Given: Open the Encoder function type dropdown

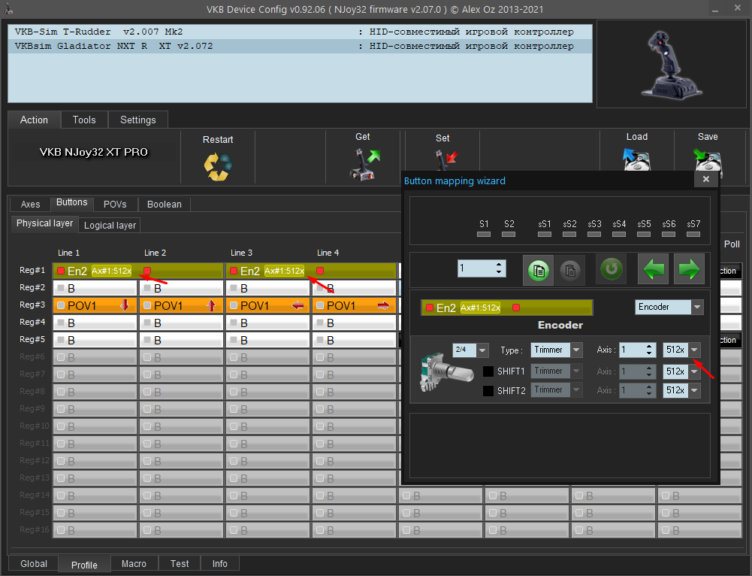Looking at the screenshot, I should (697, 307).
